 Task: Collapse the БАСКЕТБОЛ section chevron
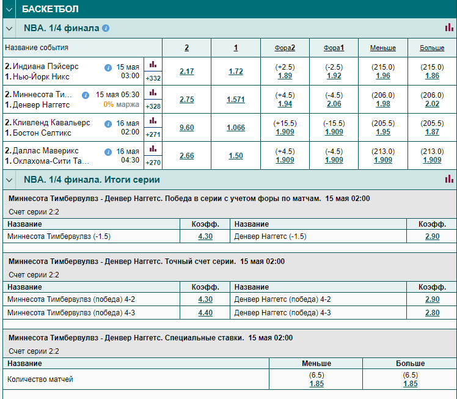[x=9, y=9]
